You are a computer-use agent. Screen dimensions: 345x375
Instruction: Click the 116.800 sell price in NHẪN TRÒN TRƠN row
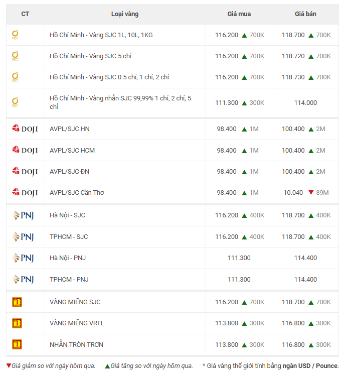point(293,344)
